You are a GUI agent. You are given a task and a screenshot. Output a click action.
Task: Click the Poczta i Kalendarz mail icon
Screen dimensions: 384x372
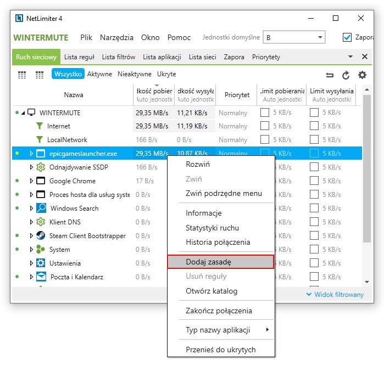tap(41, 277)
